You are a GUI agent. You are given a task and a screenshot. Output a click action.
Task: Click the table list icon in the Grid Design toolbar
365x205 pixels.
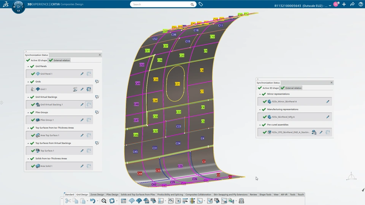tap(124, 201)
